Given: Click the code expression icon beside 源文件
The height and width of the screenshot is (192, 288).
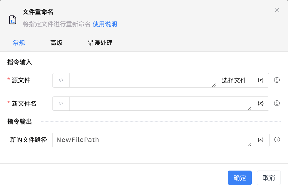Looking at the screenshot, I should (61, 80).
